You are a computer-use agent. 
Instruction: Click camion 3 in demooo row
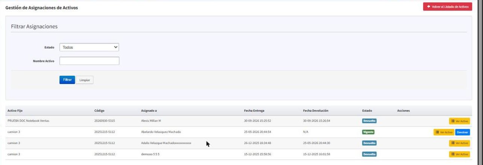point(14,154)
